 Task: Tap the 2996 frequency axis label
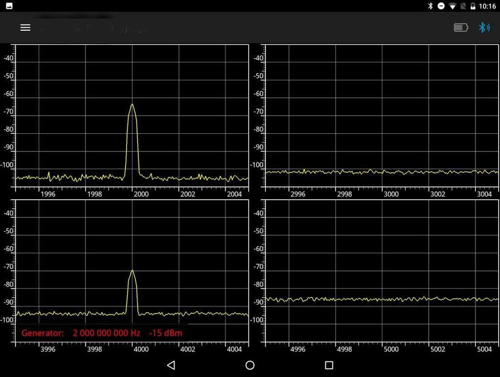pos(298,194)
